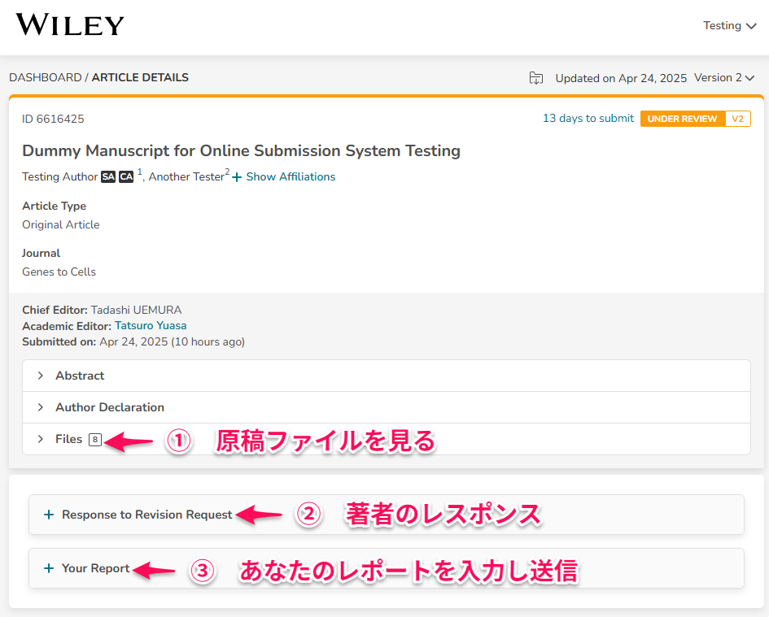Click the Show Affiliations link
Screen dimensions: 769x617
291,177
